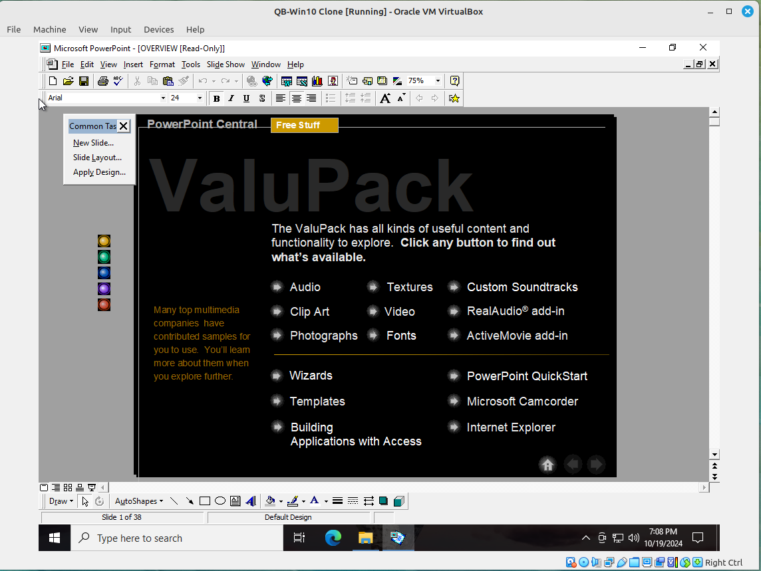Open the Web Toolbar globe icon

pos(267,81)
